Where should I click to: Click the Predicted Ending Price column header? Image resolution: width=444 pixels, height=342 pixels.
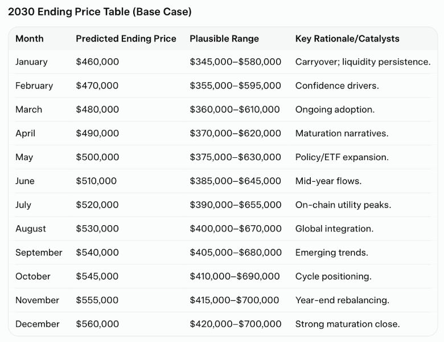pyautogui.click(x=126, y=39)
